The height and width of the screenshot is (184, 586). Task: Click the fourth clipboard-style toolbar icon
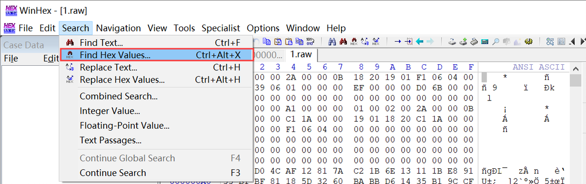(299, 41)
